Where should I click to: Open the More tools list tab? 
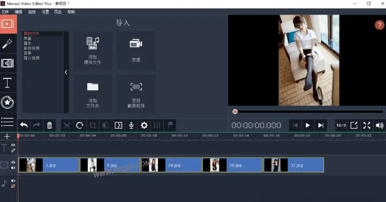[x=8, y=122]
